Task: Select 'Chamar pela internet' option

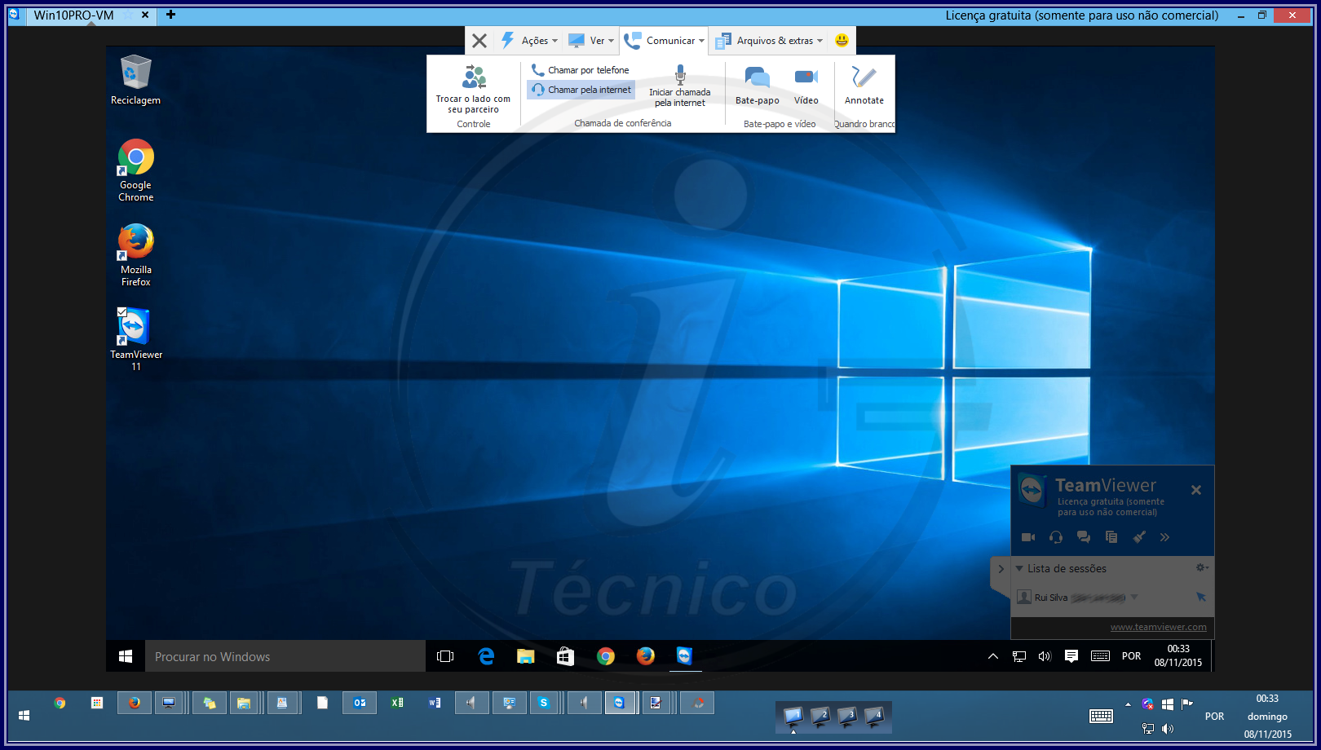Action: coord(581,90)
